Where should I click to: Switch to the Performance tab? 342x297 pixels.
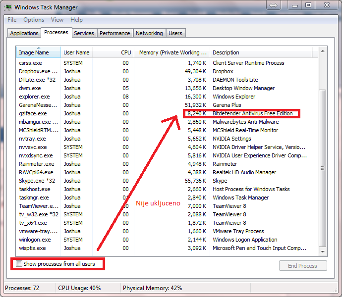115,33
